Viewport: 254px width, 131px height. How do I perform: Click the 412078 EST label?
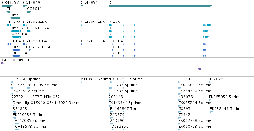click(x=216, y=79)
